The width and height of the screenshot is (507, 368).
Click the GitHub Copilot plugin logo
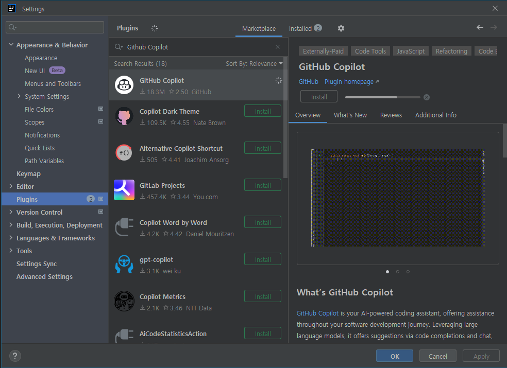(124, 85)
